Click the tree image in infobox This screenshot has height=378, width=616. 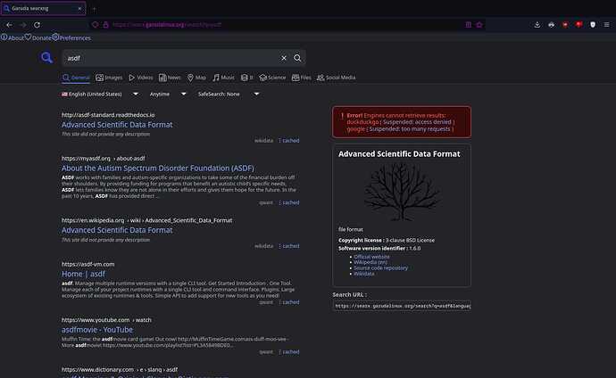point(402,192)
